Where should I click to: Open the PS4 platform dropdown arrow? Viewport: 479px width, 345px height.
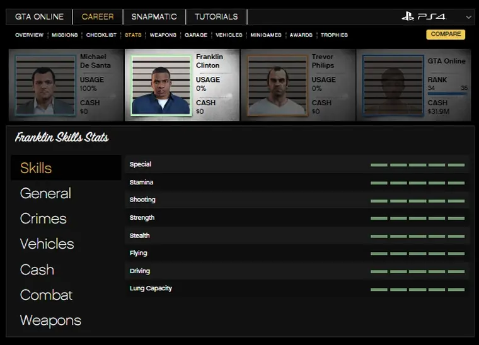[468, 17]
